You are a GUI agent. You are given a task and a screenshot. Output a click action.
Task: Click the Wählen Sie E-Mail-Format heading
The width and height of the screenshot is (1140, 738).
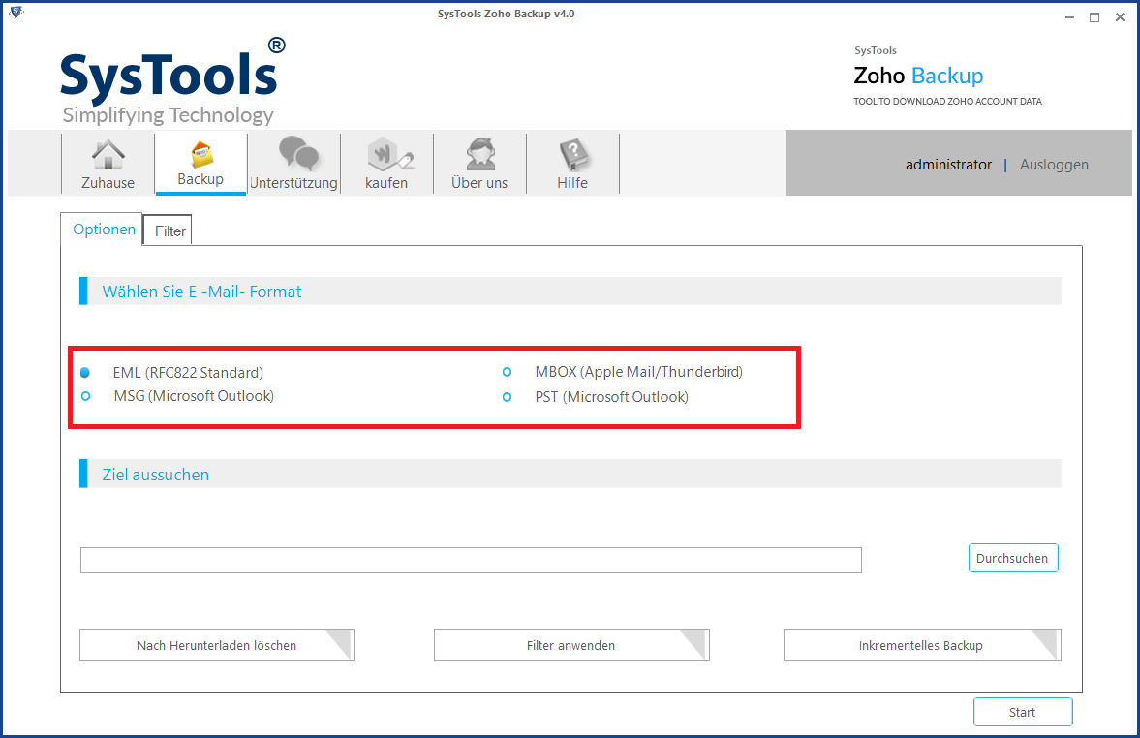[201, 292]
